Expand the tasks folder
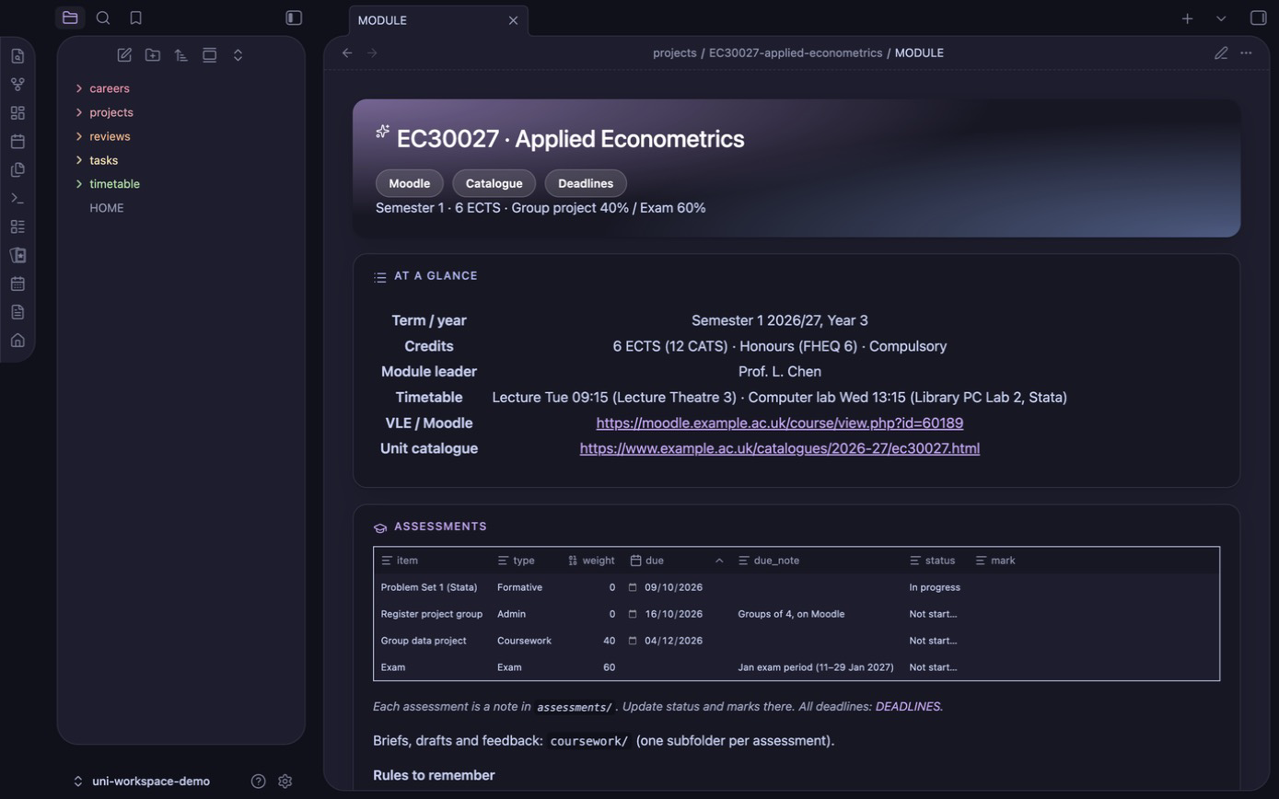 pyautogui.click(x=103, y=160)
